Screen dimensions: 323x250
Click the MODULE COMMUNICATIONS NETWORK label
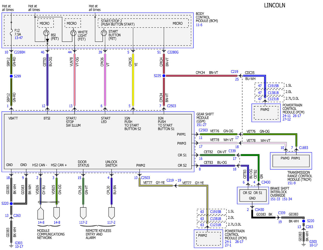[x=51, y=234]
